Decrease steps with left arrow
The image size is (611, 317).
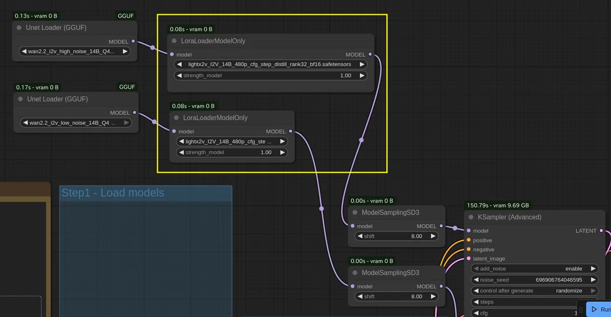(x=476, y=302)
